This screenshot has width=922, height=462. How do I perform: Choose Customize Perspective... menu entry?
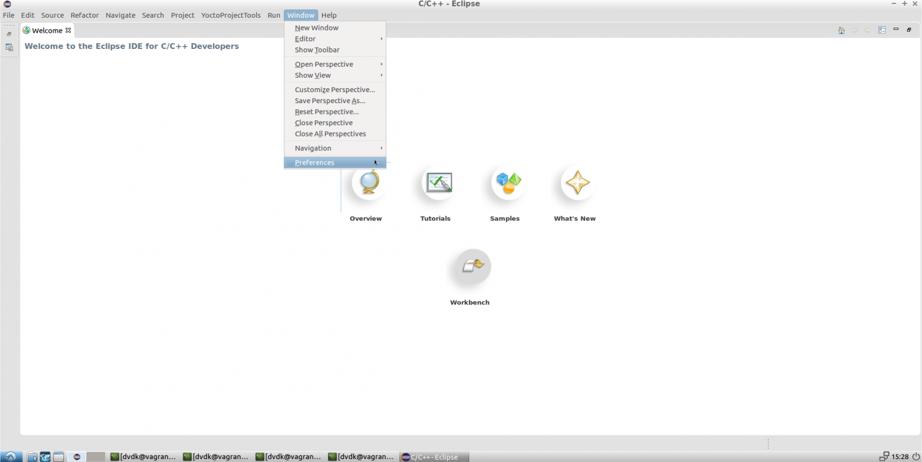click(x=334, y=89)
